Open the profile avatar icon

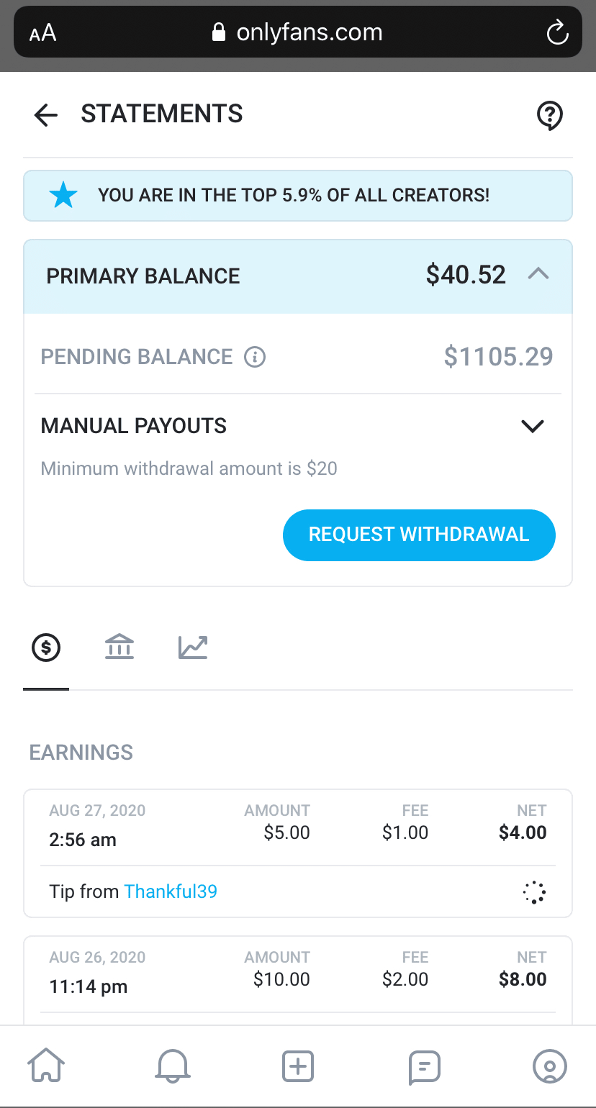click(x=550, y=1066)
